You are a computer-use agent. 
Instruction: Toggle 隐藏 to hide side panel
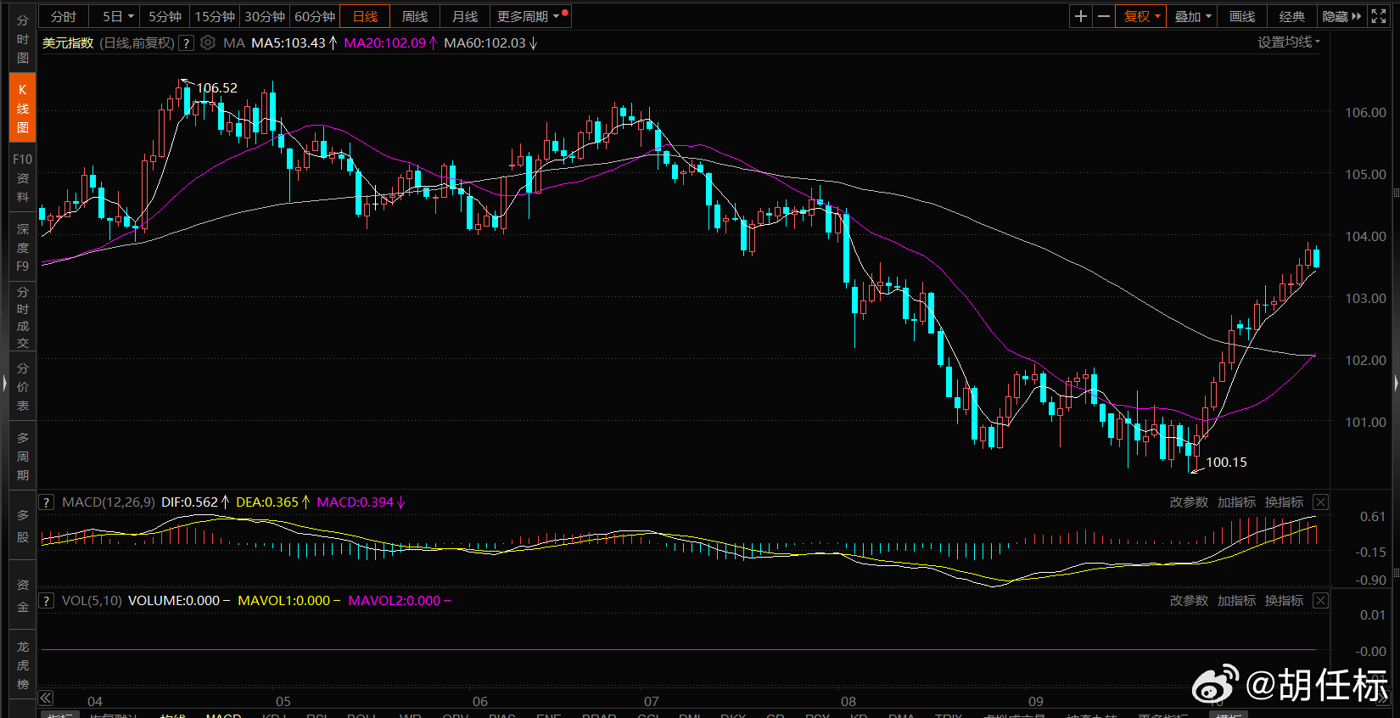click(1341, 16)
